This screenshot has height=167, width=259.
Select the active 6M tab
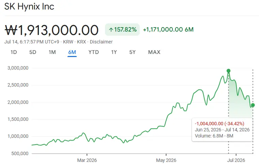click(x=72, y=52)
